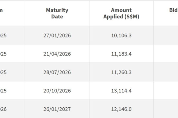178x118 pixels.
Task: Click the Bid cell in the 10,106.3 row
Action: pos(166,35)
